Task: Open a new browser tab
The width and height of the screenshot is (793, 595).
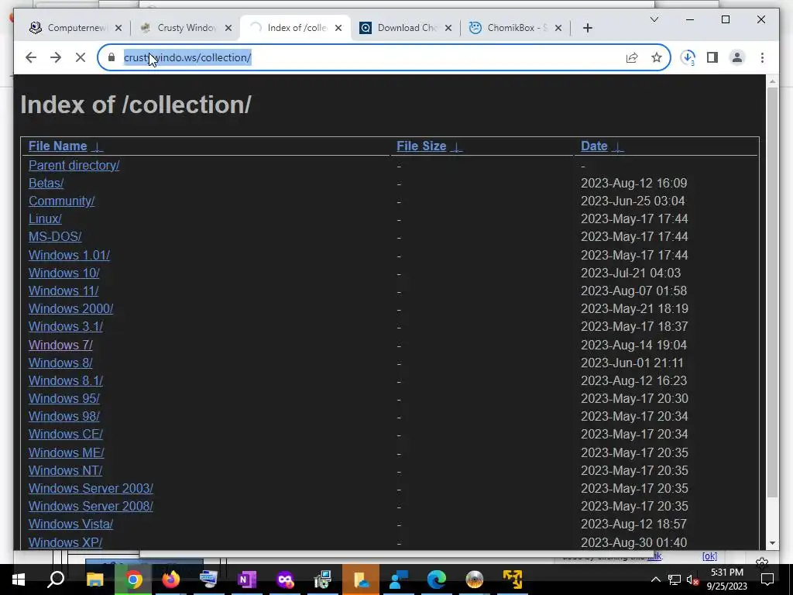Action: coord(587,29)
